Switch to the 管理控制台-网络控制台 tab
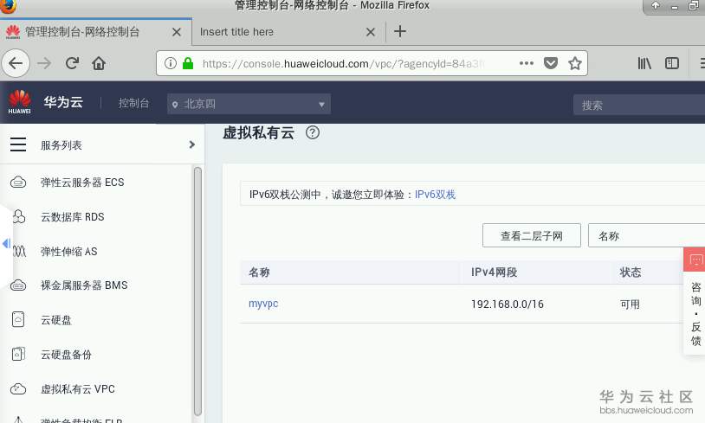The height and width of the screenshot is (423, 705). point(96,32)
